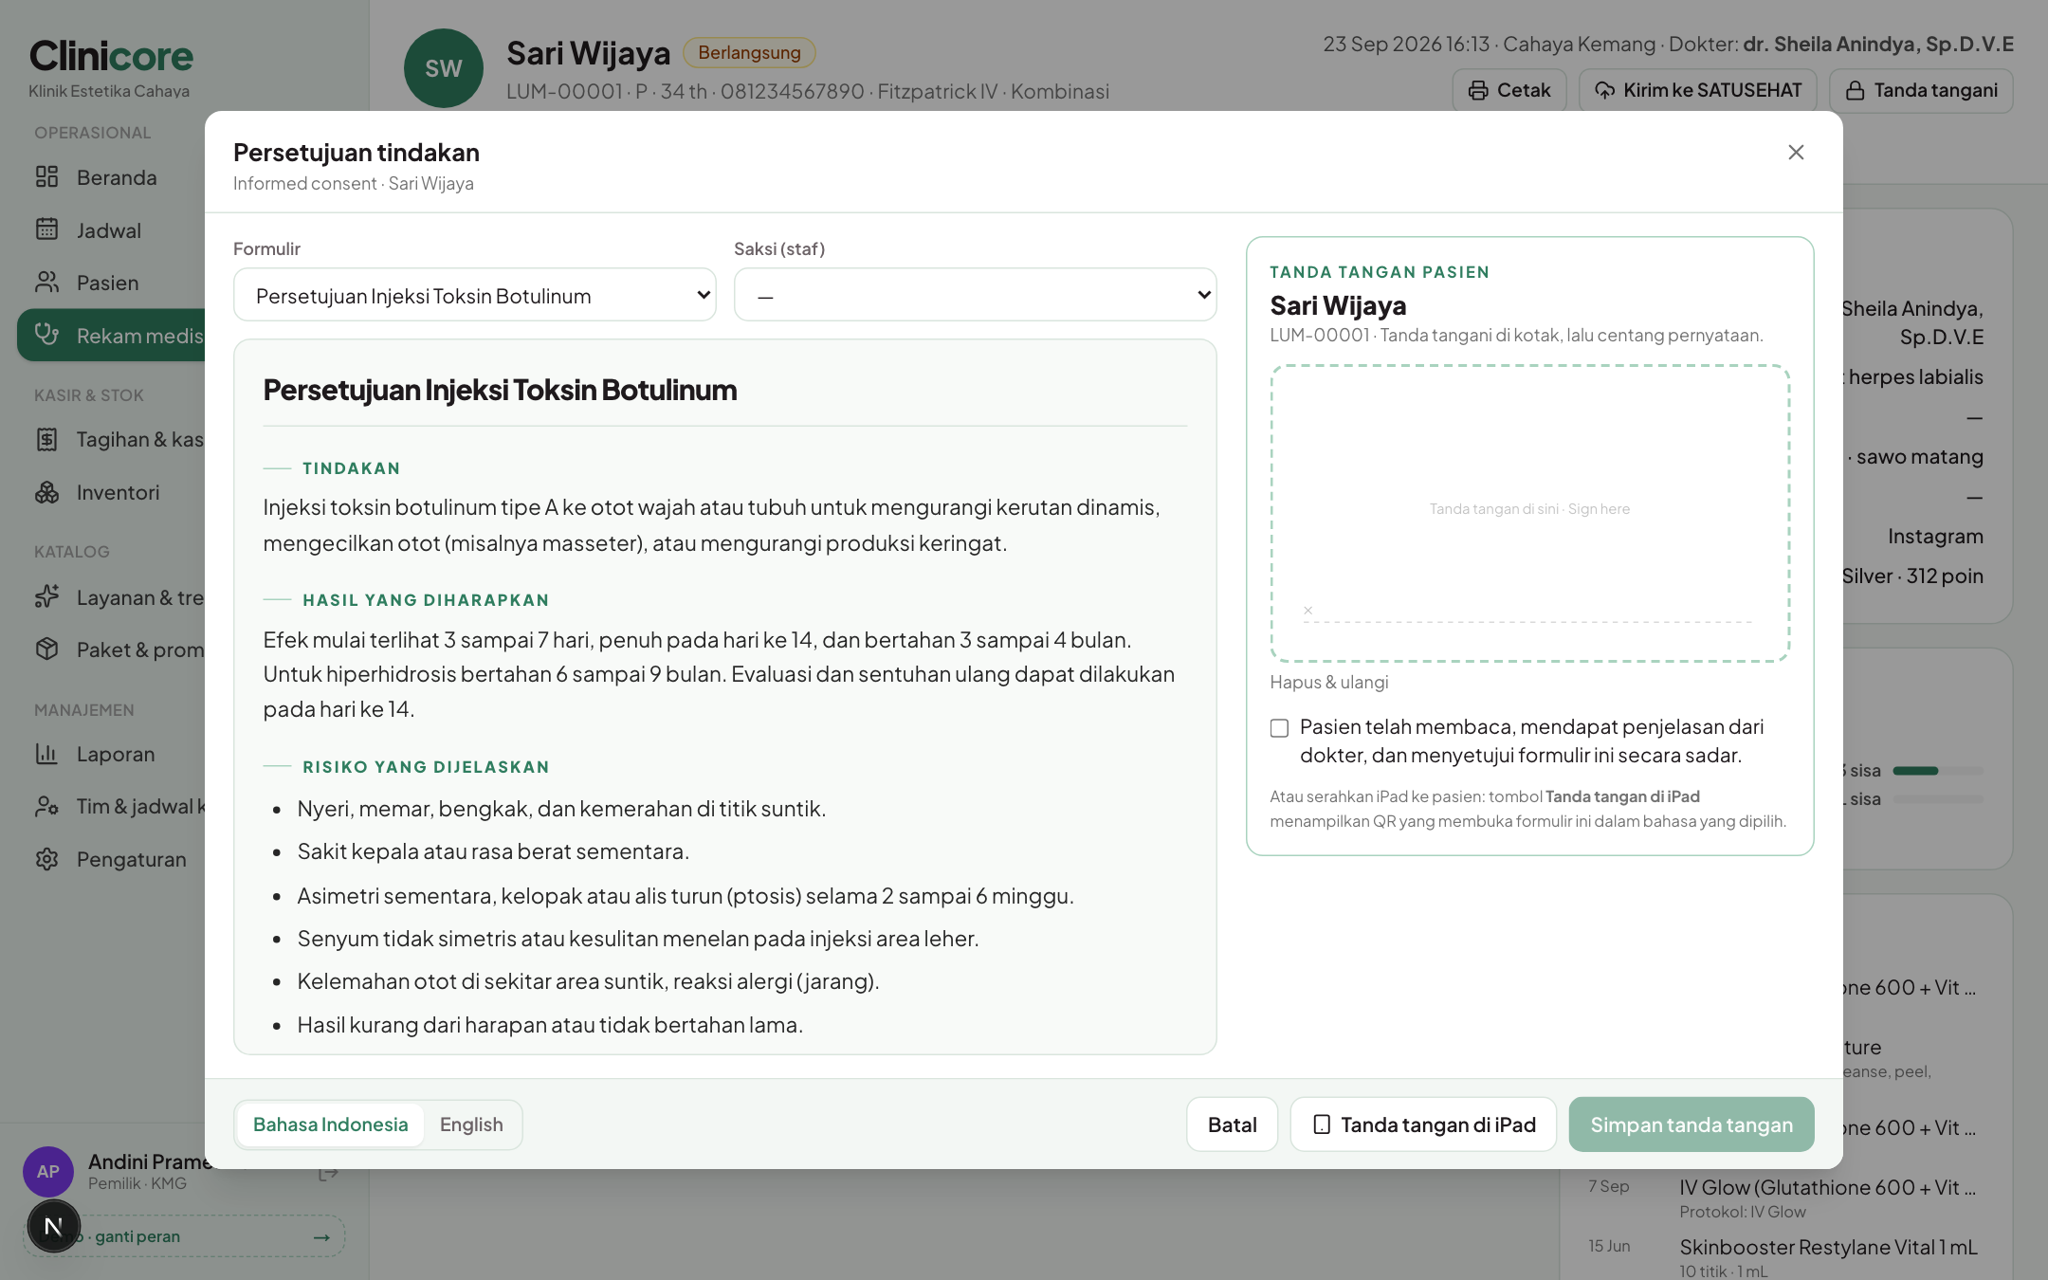Switch form language to Bahasa Indonesia

[x=330, y=1125]
